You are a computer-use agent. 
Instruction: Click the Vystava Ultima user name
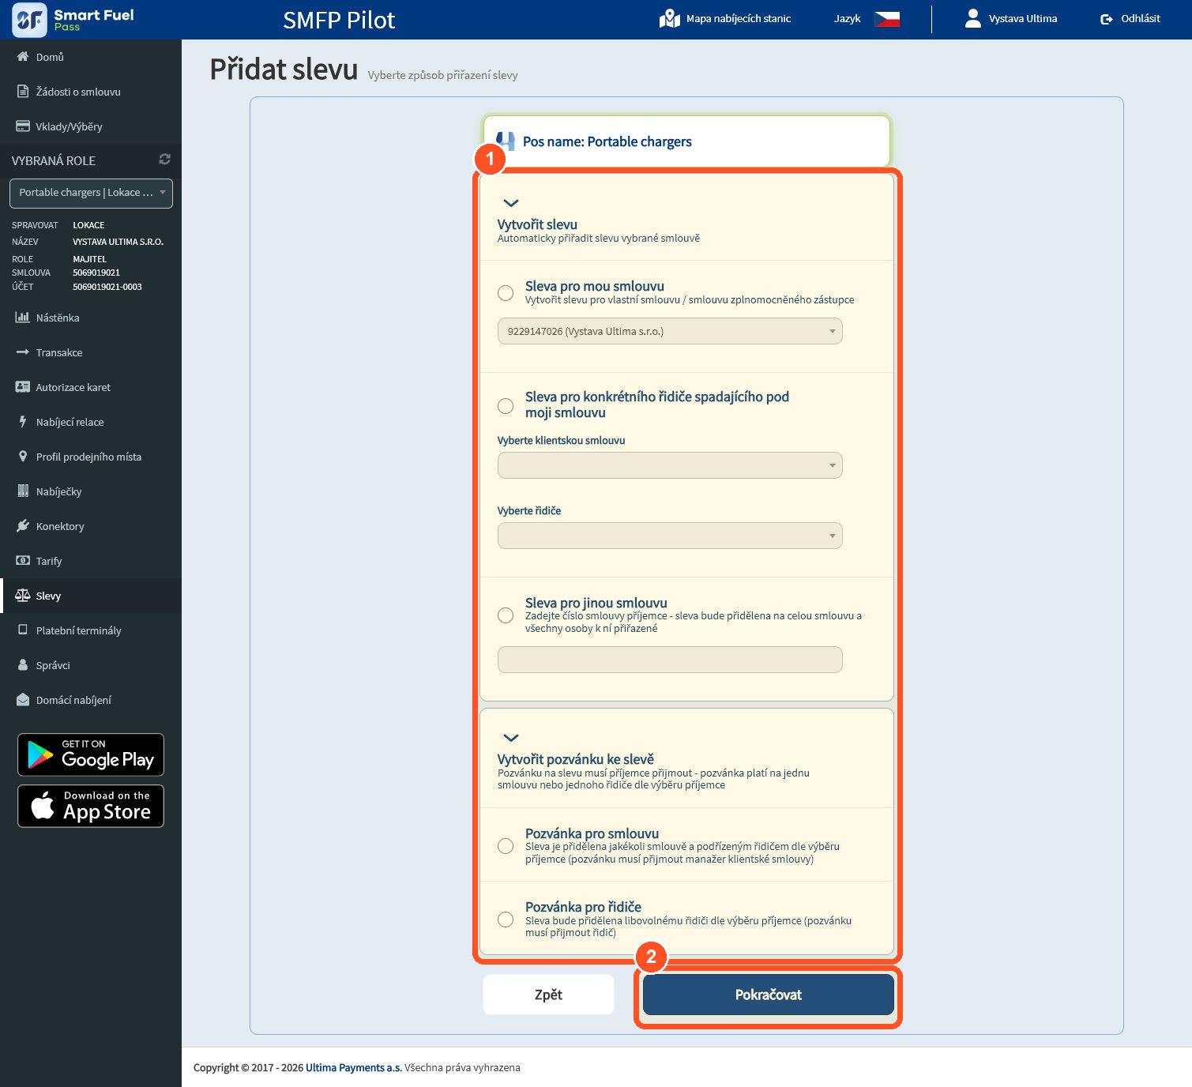(1023, 18)
